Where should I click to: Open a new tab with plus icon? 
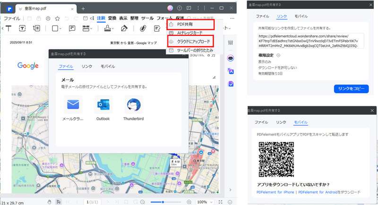(x=83, y=9)
